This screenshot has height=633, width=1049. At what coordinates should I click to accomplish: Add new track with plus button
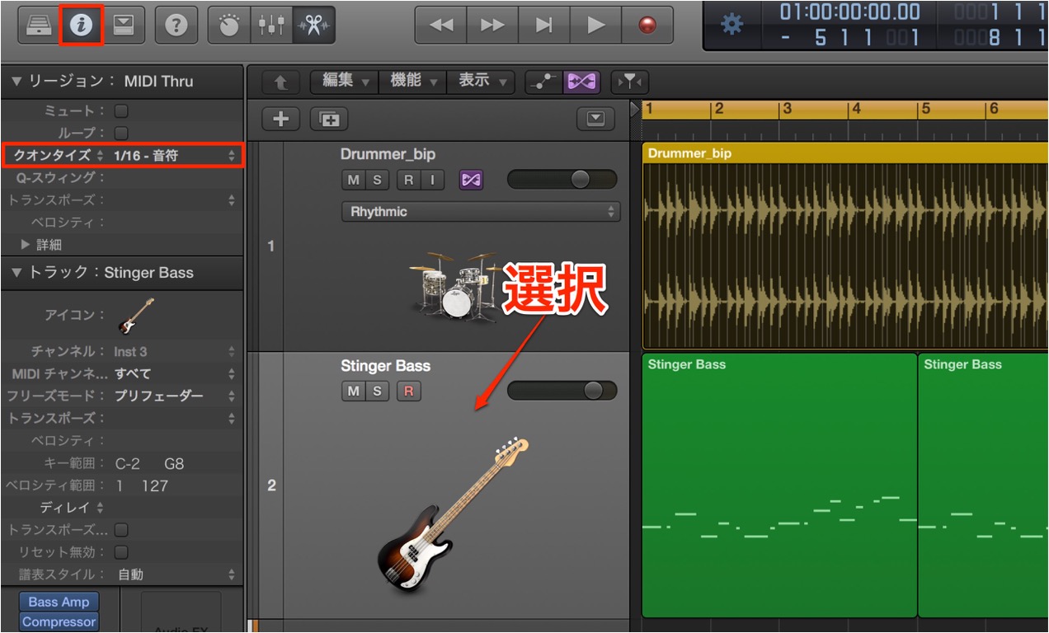pos(280,119)
